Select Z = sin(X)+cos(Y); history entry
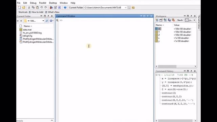The width and height of the screenshot is (217, 122). point(175,89)
